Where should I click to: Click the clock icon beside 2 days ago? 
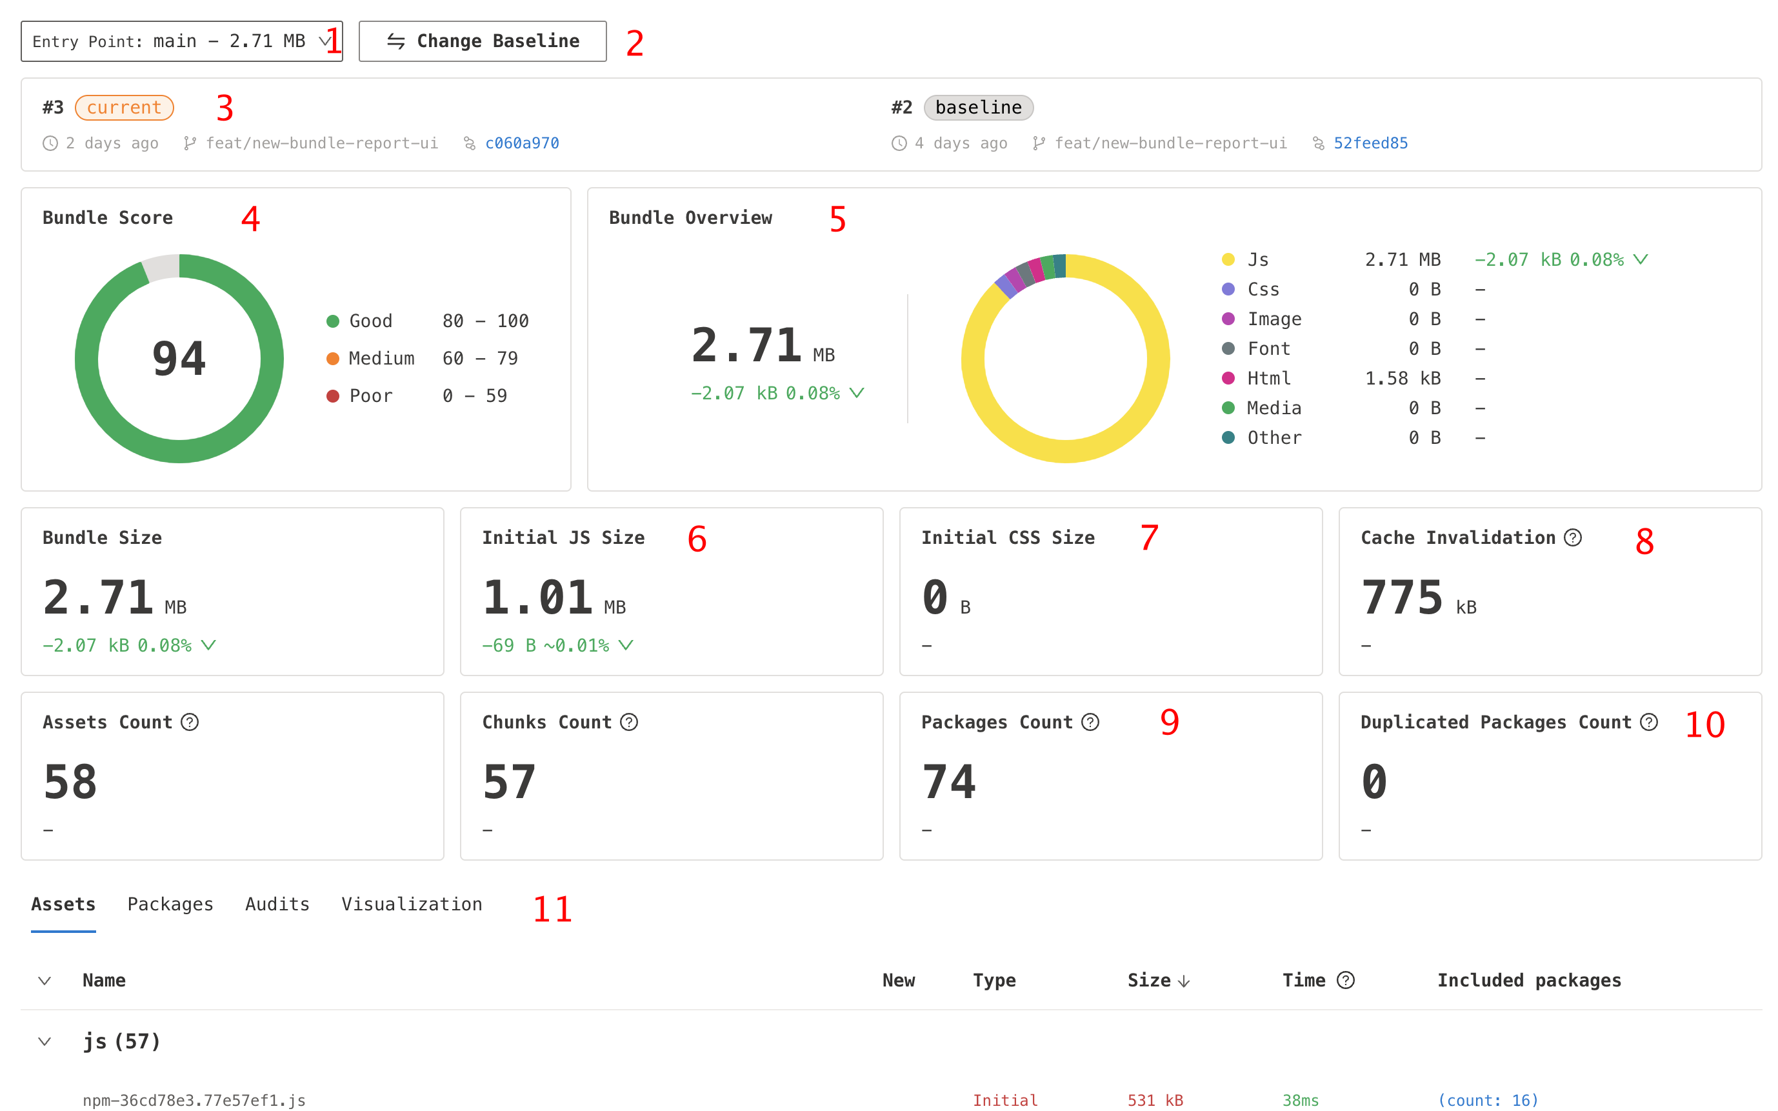coord(50,143)
